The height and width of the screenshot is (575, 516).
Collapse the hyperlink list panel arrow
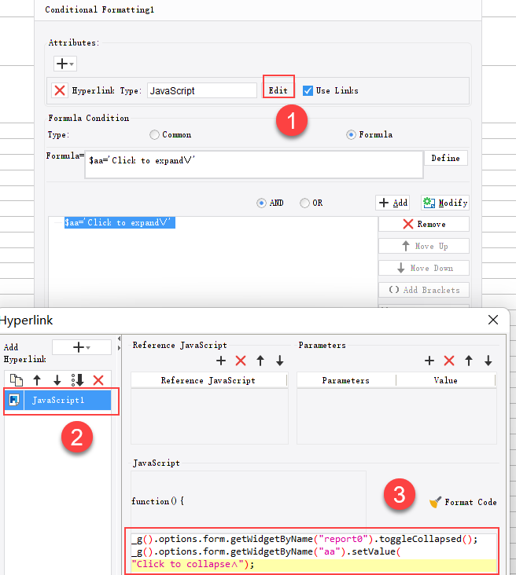[x=119, y=339]
